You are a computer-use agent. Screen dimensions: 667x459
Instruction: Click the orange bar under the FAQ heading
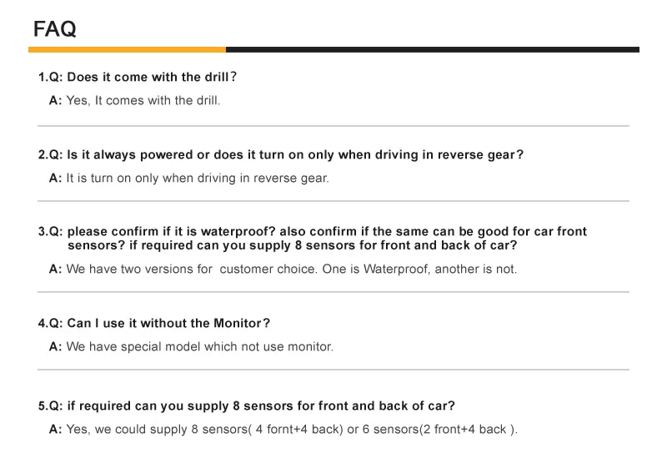[x=127, y=50]
